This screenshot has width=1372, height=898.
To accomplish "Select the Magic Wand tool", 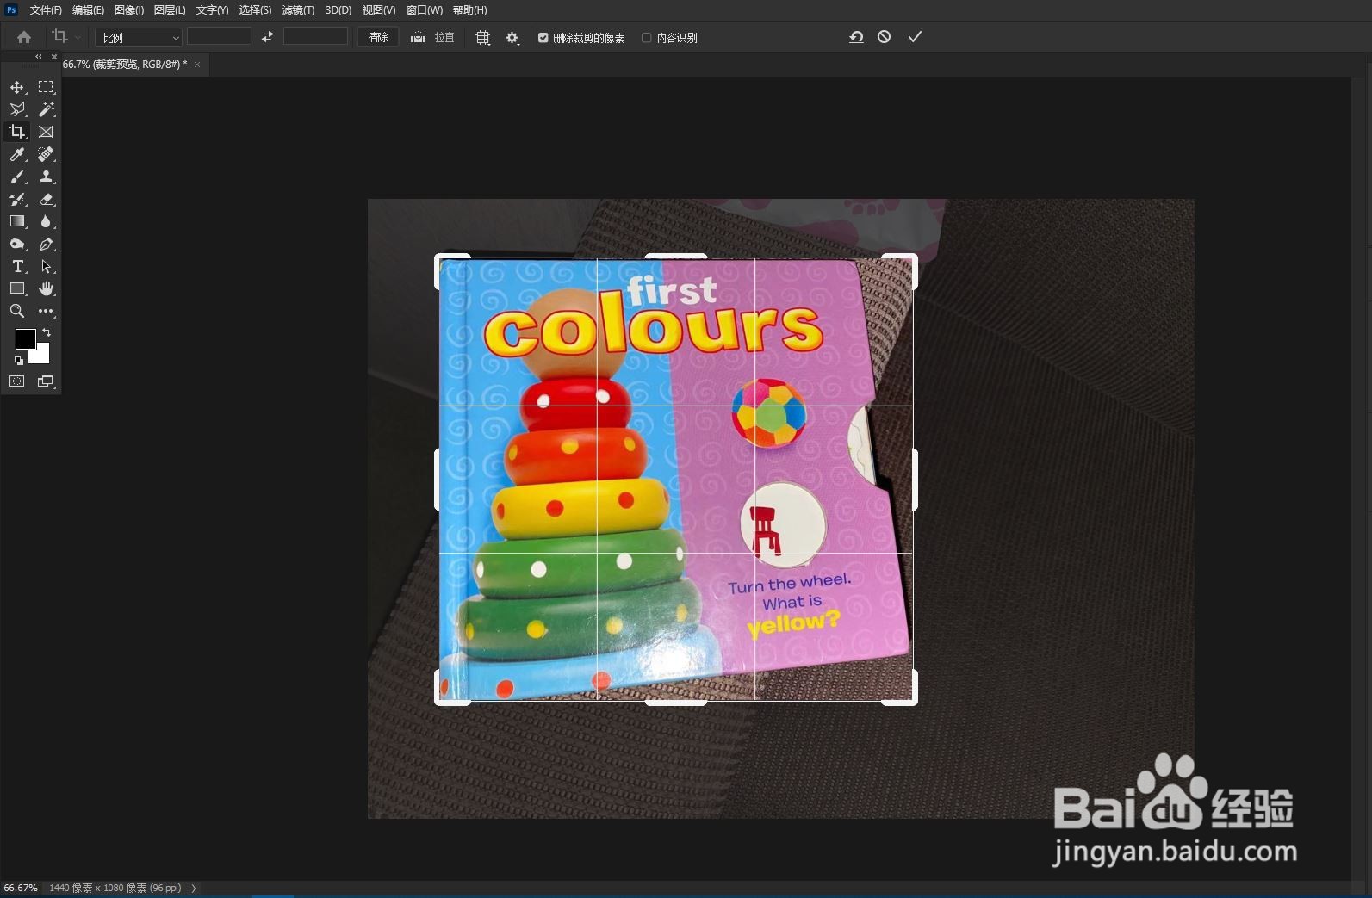I will coord(46,109).
